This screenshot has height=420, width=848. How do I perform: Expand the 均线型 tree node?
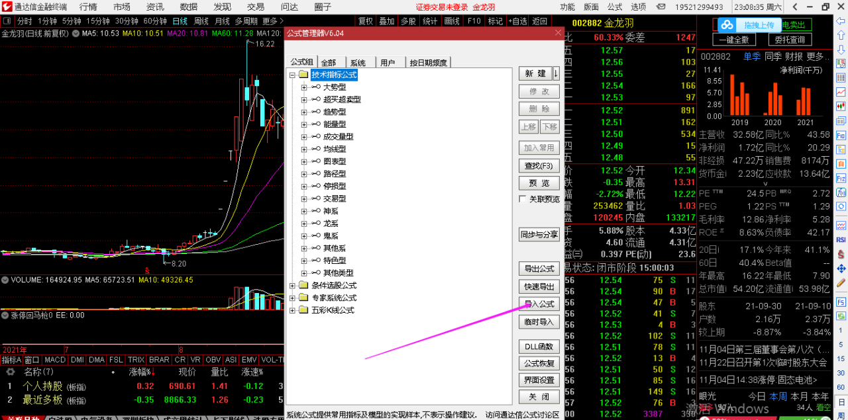pos(304,149)
